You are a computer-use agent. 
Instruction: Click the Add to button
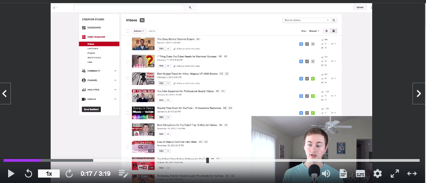[152, 31]
